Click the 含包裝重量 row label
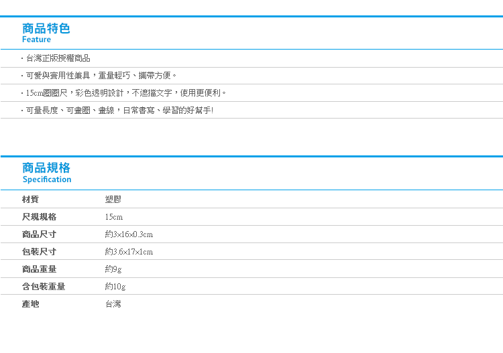This screenshot has width=503, height=353. click(44, 287)
